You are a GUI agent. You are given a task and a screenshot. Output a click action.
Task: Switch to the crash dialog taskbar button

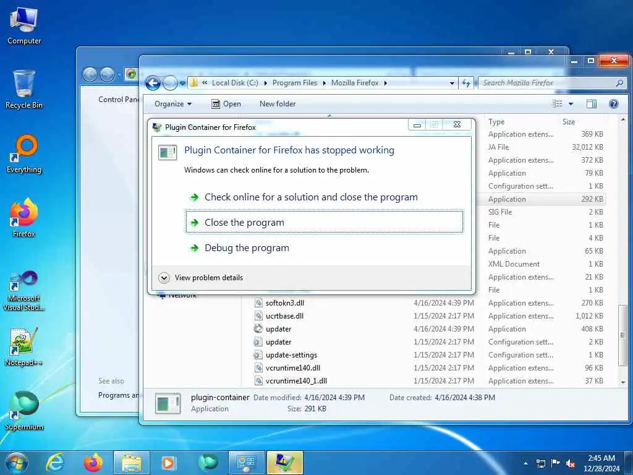point(284,463)
